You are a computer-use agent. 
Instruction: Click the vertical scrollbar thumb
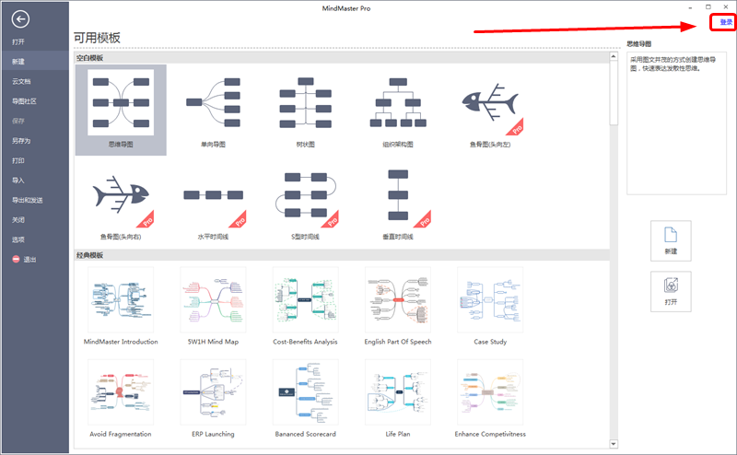(x=614, y=93)
